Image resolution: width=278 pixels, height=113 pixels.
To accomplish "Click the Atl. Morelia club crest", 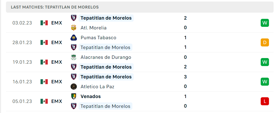I will point(74,28).
